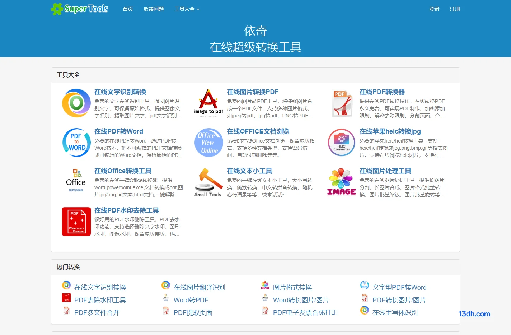Open 图片格式转换 link
The height and width of the screenshot is (335, 511).
pos(292,287)
